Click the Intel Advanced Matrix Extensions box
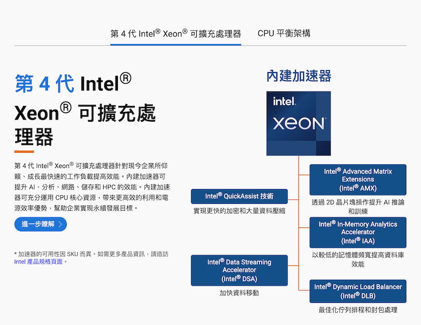Viewport: 421px width, 325px height. pos(357,180)
